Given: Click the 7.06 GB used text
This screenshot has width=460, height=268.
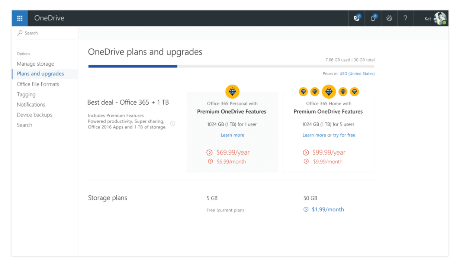Looking at the screenshot, I should [338, 60].
